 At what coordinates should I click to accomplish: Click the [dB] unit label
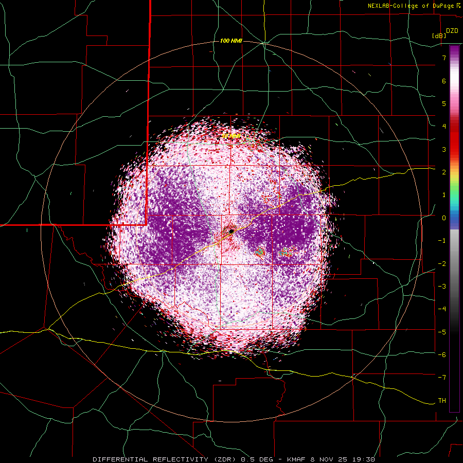coord(439,35)
